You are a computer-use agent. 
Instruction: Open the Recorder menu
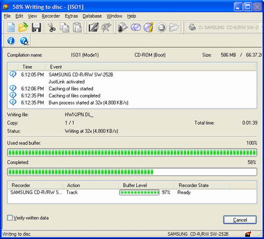(51, 16)
